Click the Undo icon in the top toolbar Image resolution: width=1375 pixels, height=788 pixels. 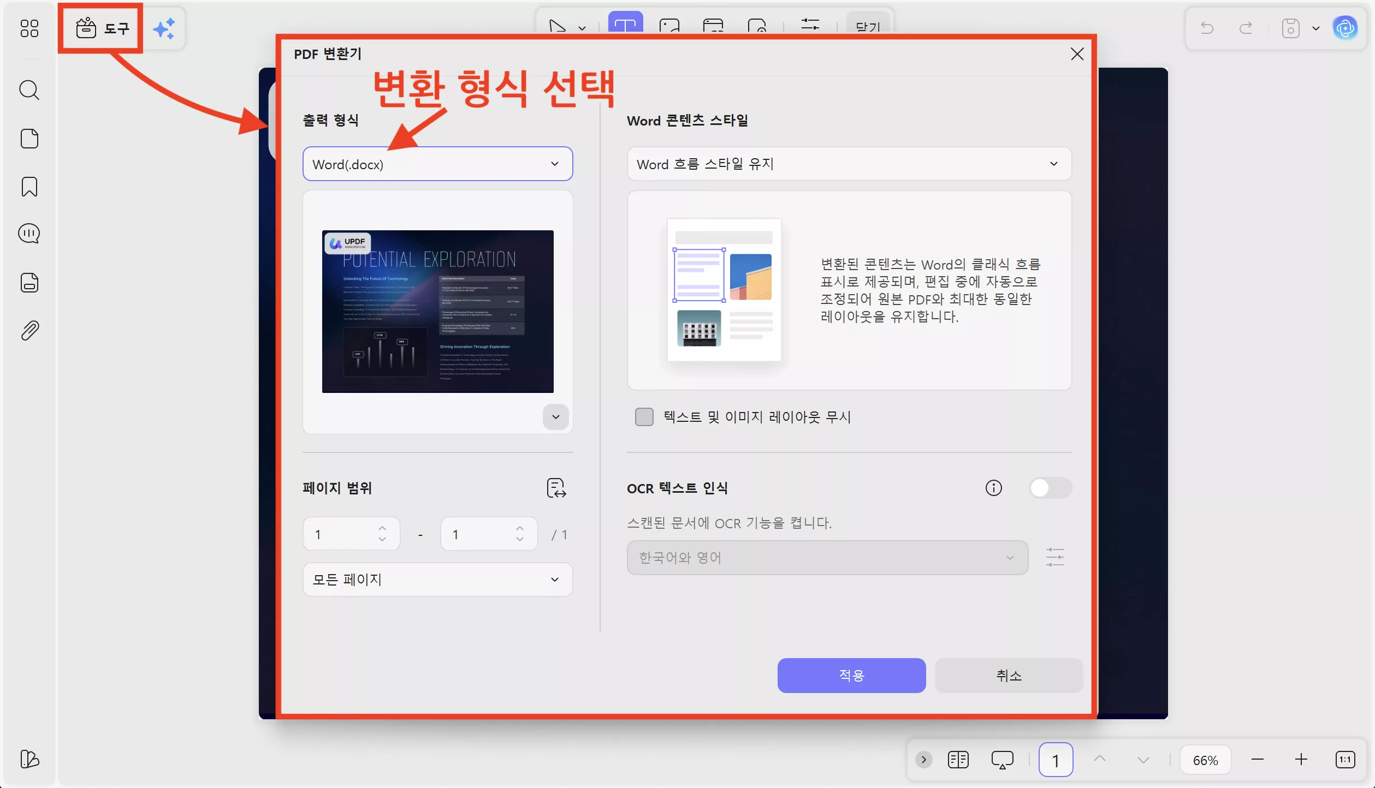(x=1206, y=28)
